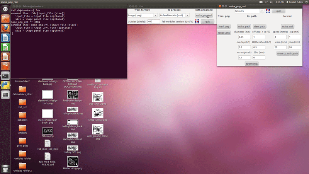Viewport: 309px width, 174px height.
Task: Select habbyFabISP3.png thumbnail
Action: (x=73, y=109)
